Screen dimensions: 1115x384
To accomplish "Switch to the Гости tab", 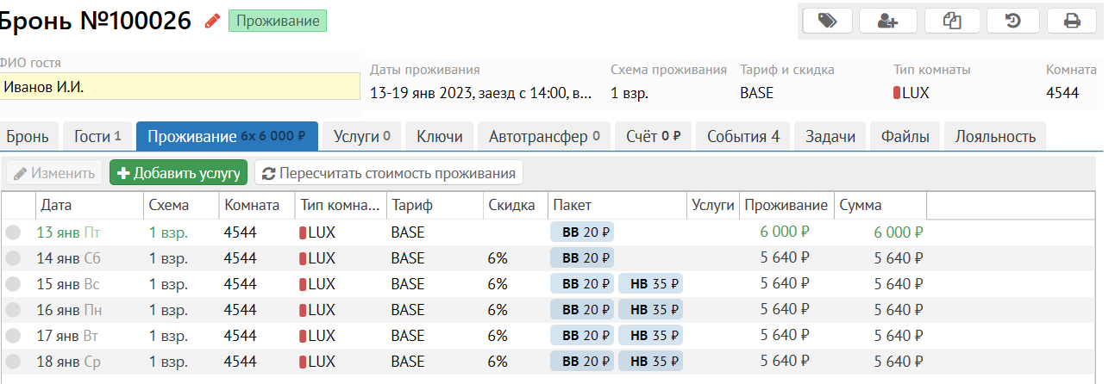I will tap(97, 136).
